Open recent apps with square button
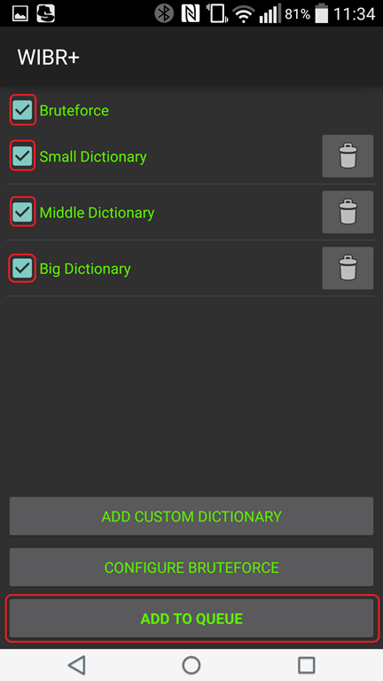The image size is (383, 681). 306,665
